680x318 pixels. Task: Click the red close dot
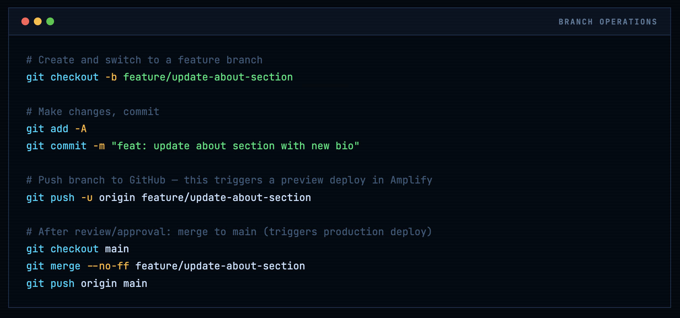click(25, 21)
